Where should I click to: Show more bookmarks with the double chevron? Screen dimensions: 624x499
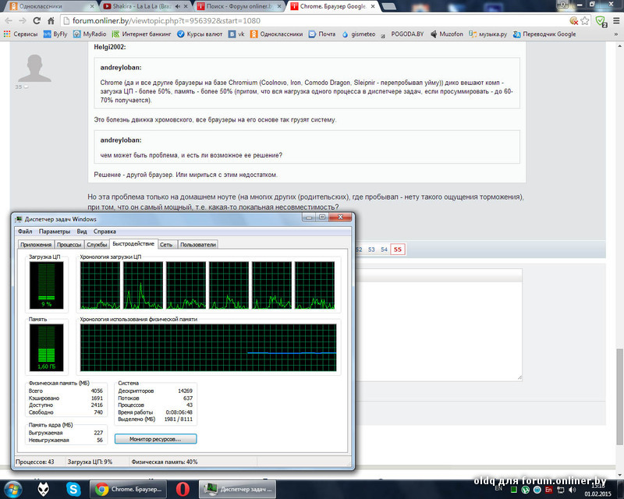point(616,34)
